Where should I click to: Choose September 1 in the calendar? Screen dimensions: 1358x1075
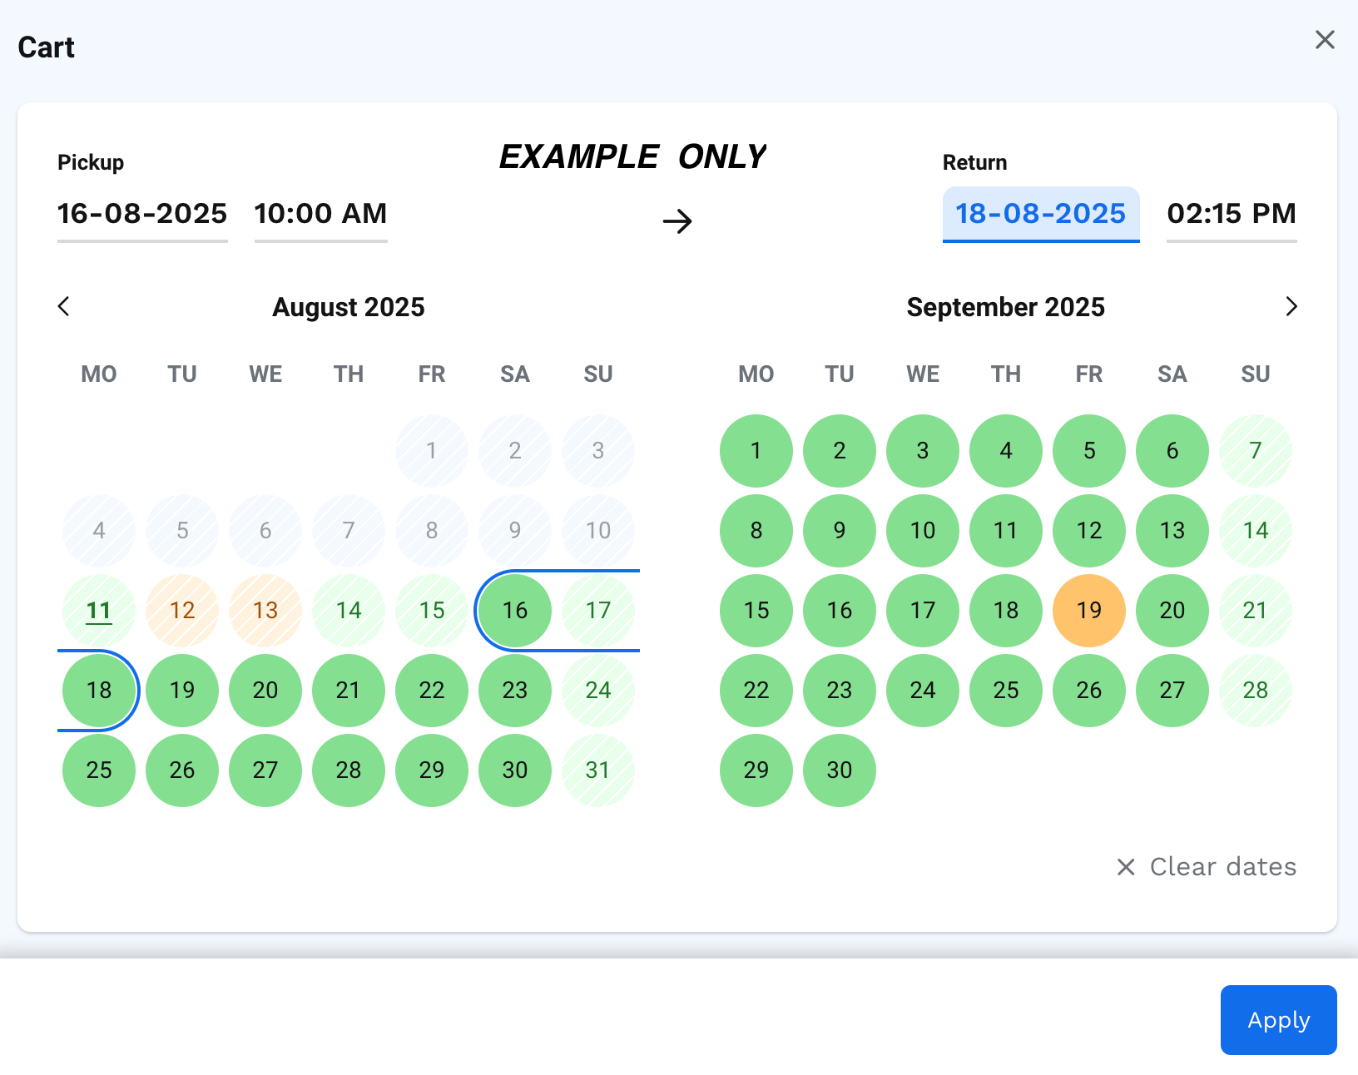tap(756, 451)
